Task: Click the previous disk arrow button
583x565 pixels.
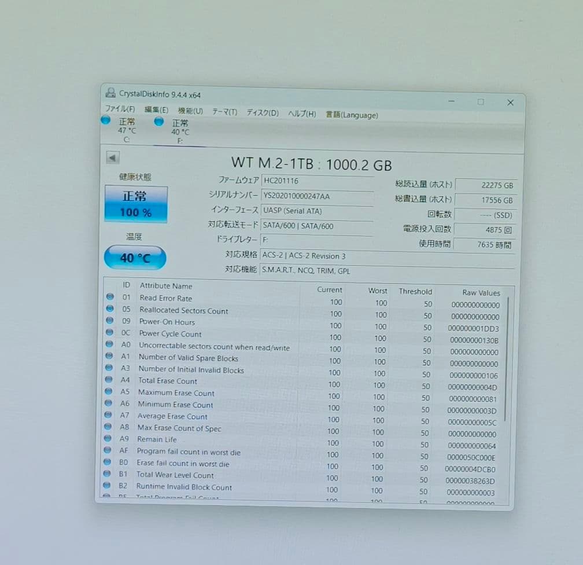Action: [113, 157]
